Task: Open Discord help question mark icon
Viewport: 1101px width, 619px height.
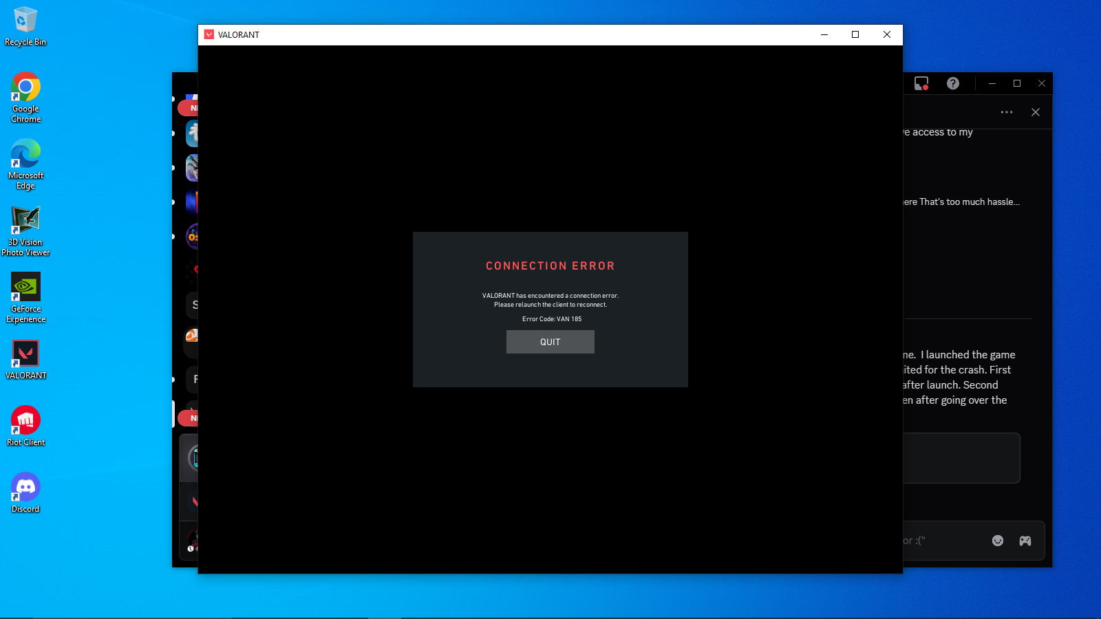Action: (x=953, y=83)
